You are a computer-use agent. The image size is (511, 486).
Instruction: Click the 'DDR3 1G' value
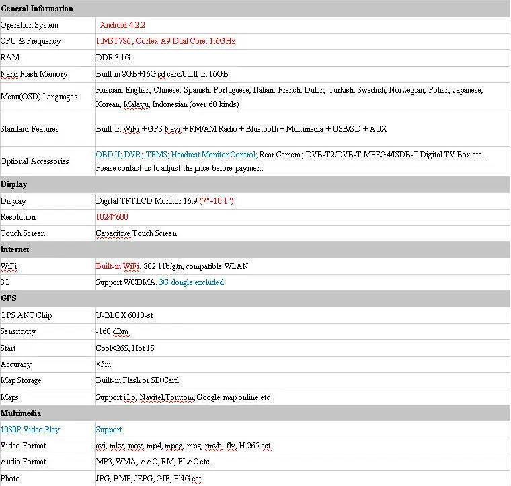[113, 58]
